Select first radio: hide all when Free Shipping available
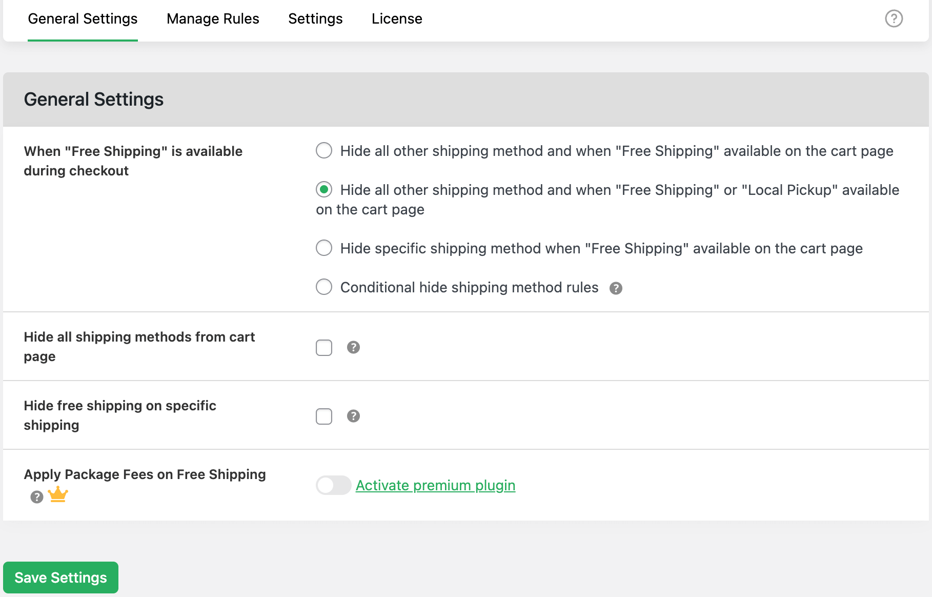Screen dimensions: 932x597 point(324,151)
